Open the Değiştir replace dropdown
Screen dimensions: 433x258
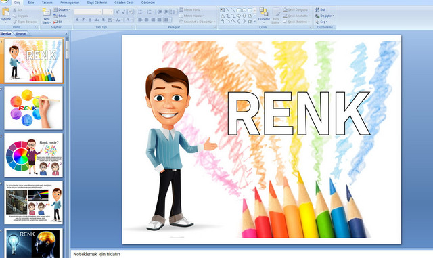[325, 16]
